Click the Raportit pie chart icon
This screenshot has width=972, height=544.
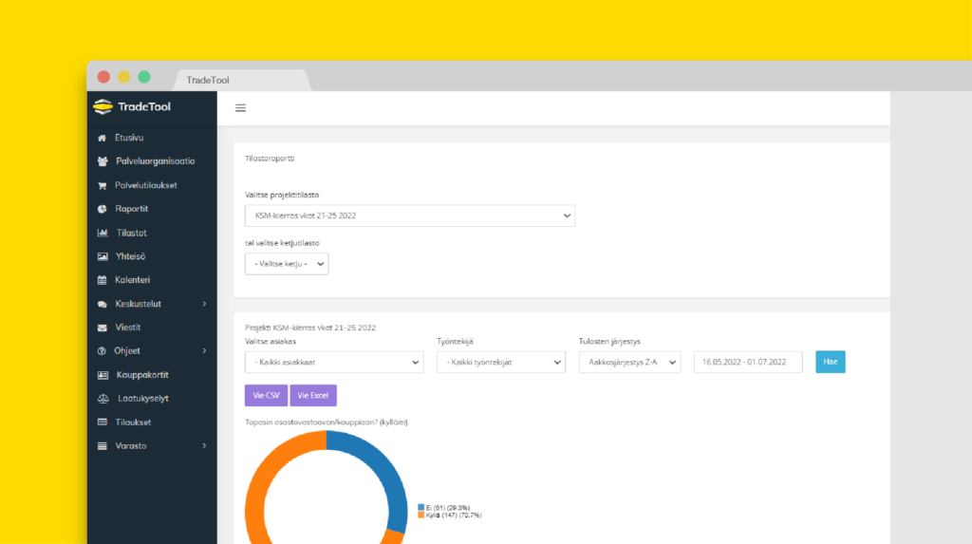pyautogui.click(x=103, y=209)
